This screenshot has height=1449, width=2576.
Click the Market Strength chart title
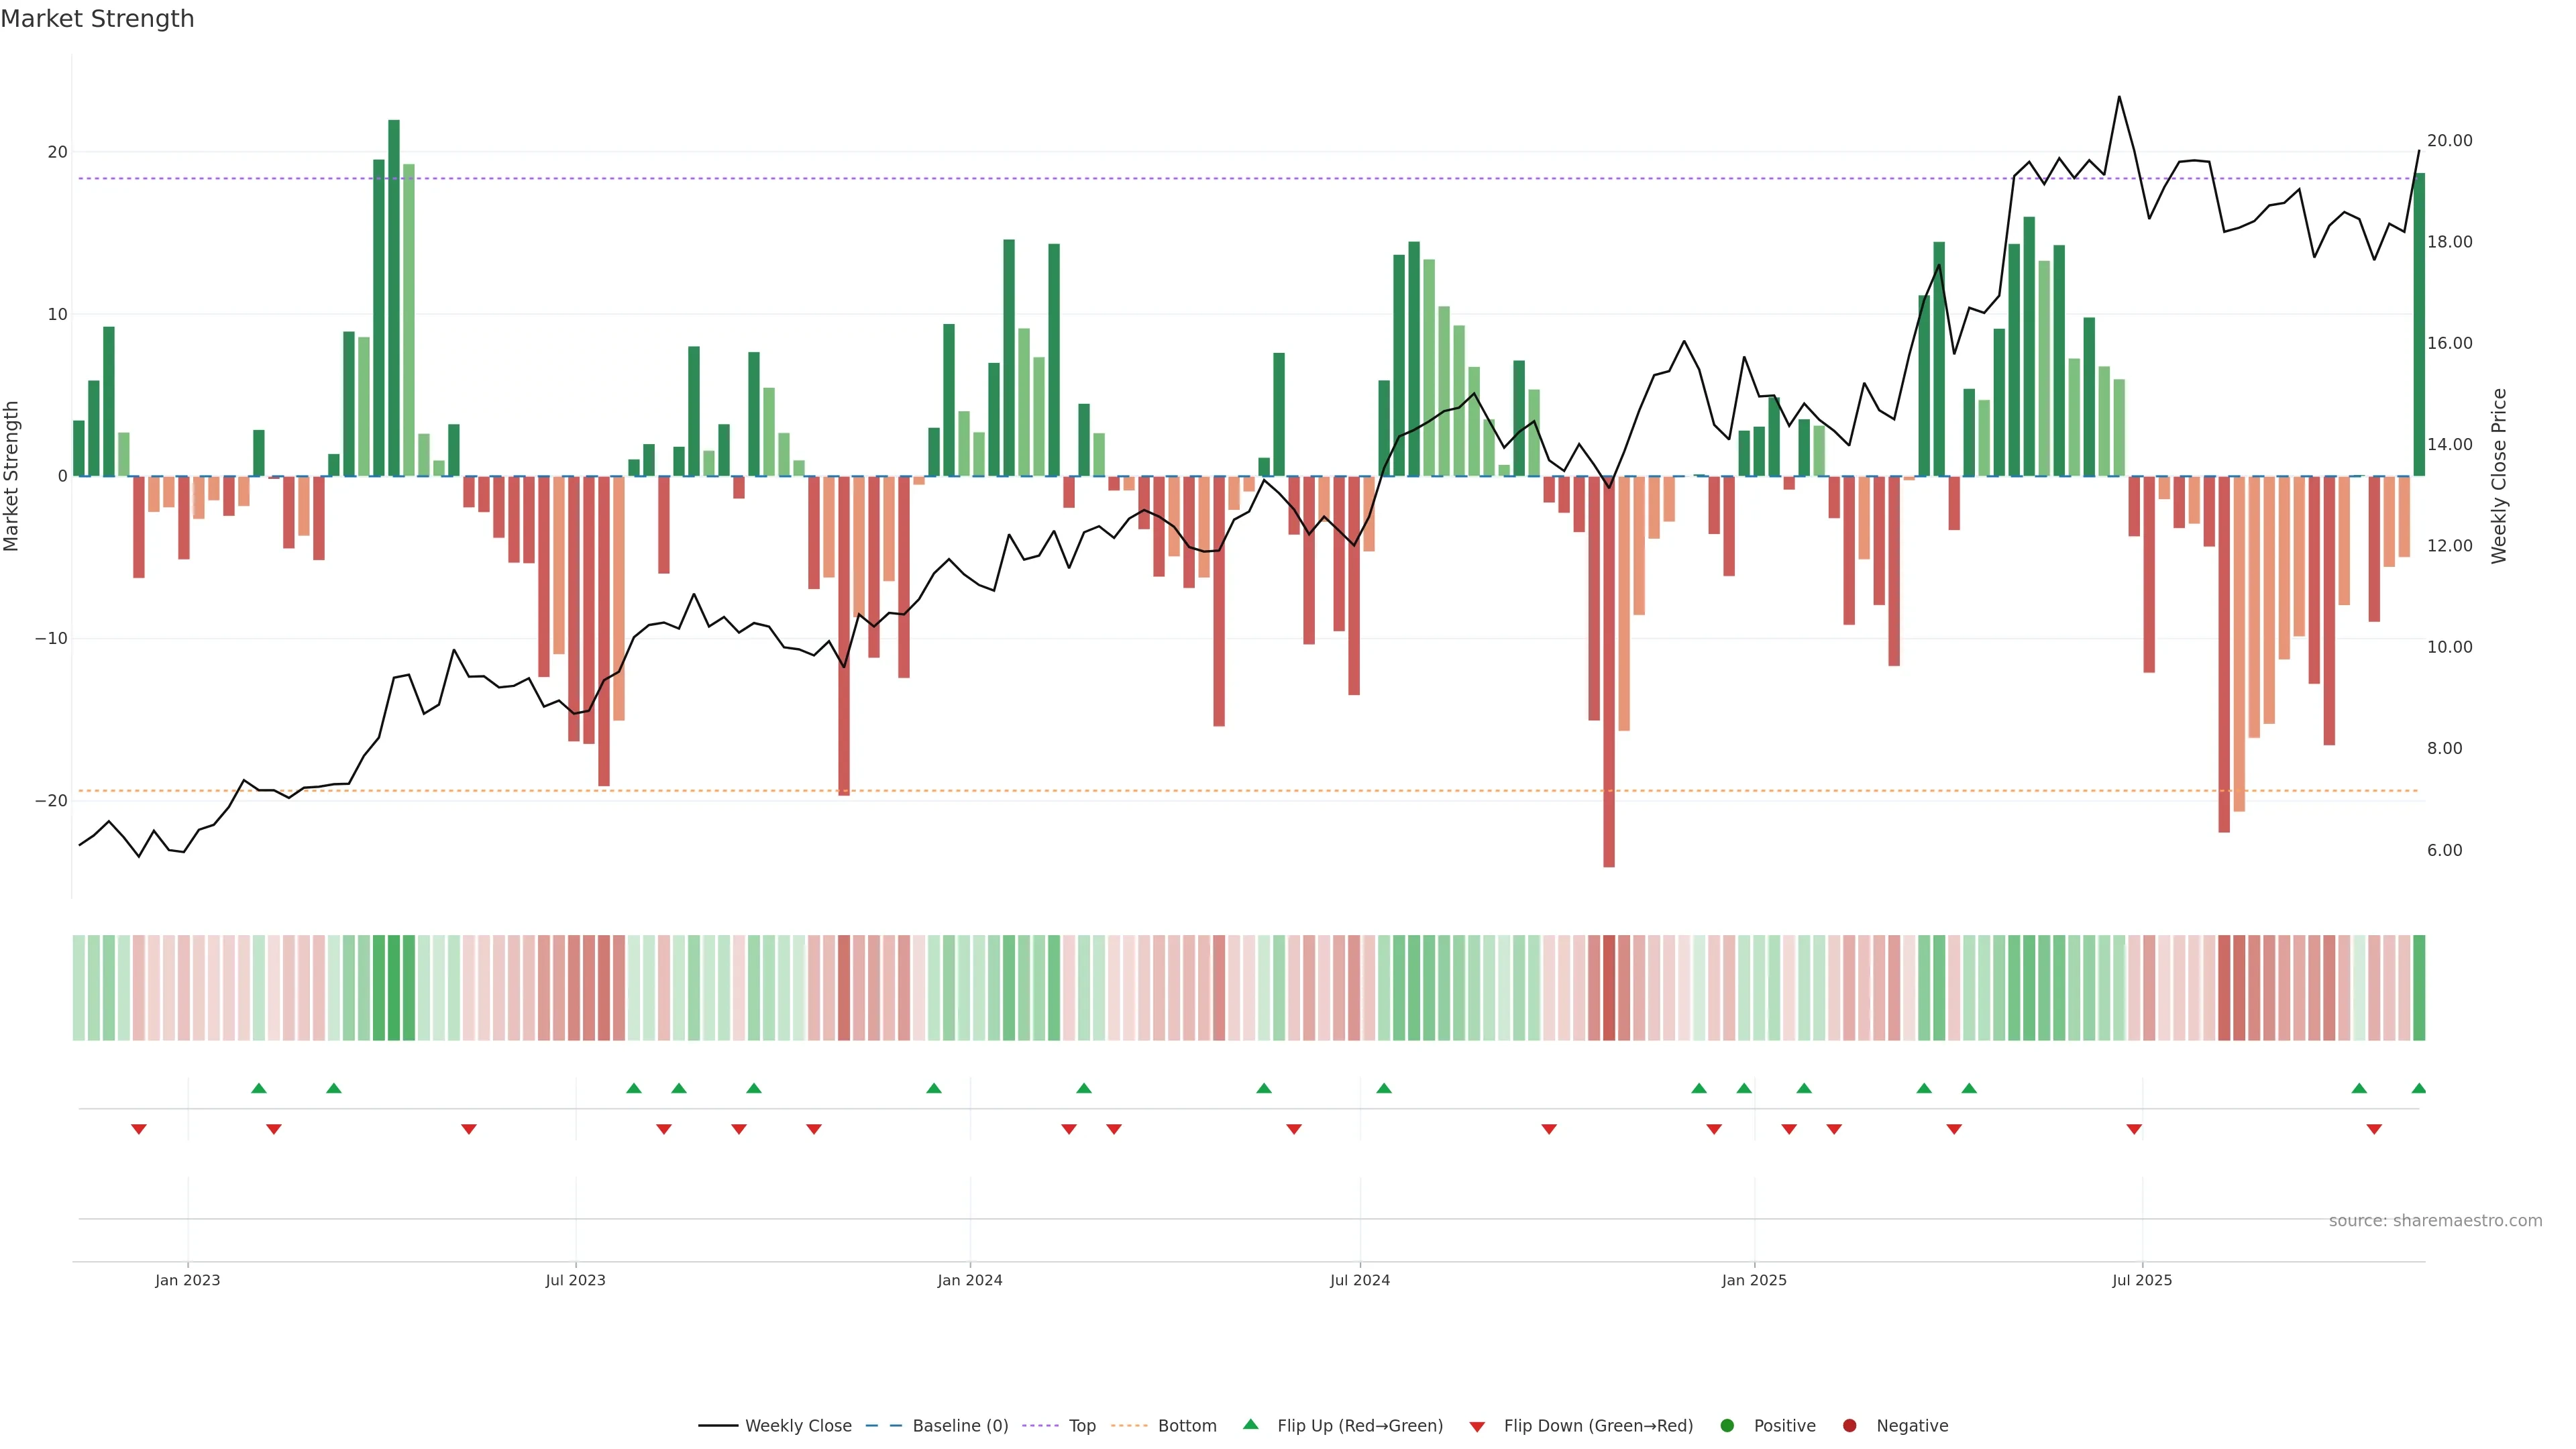[x=97, y=19]
